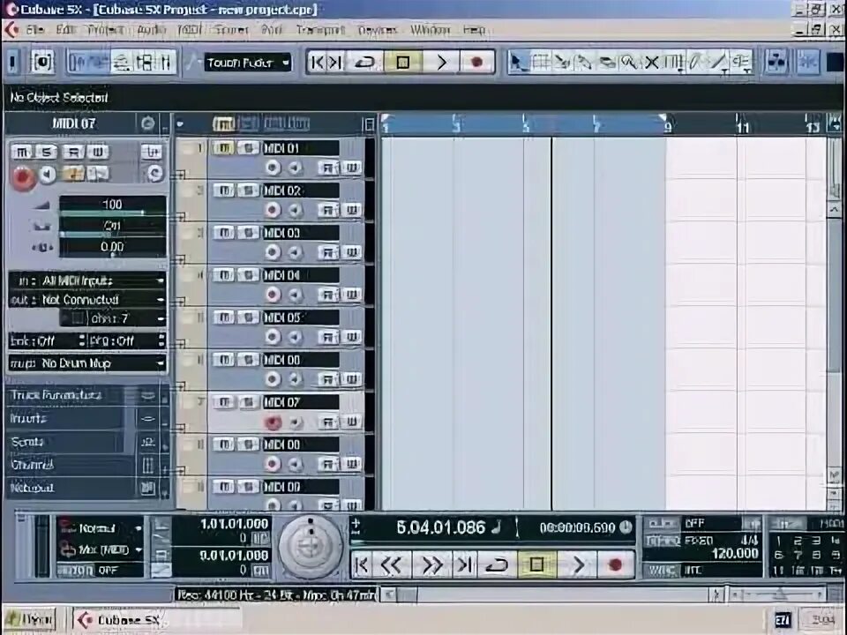The width and height of the screenshot is (847, 635).
Task: Enable monitor on the MIDI 04 track
Action: (x=295, y=295)
